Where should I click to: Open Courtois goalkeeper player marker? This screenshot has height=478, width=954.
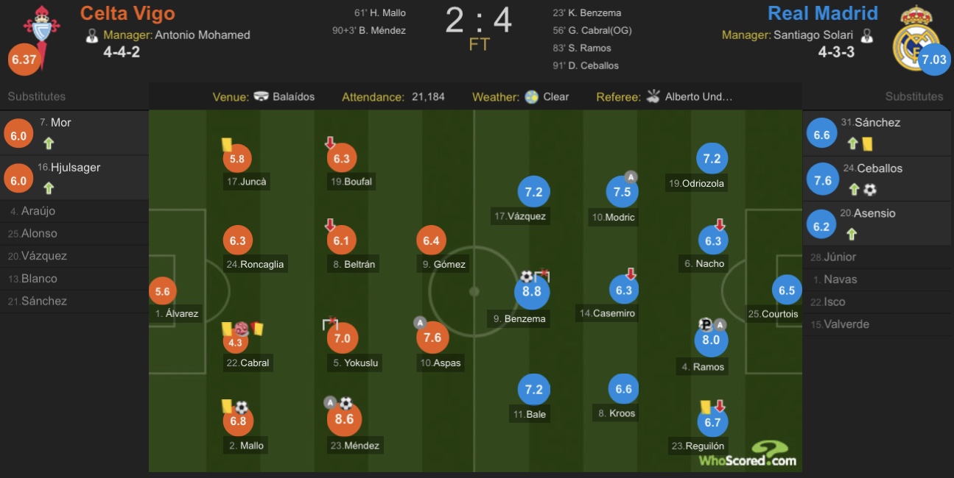click(787, 290)
